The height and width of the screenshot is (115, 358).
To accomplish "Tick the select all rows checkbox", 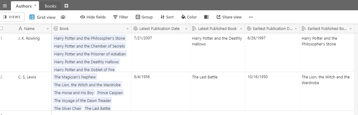I will (x=1, y=28).
